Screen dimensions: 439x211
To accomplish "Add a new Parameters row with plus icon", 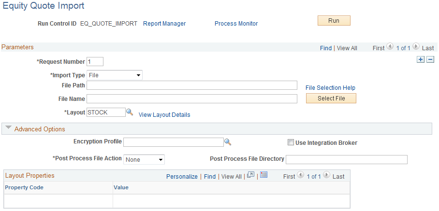I will click(x=421, y=59).
